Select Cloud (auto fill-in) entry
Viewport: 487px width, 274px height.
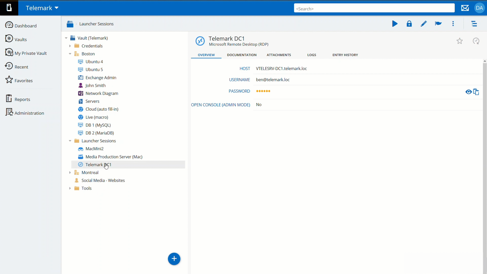(102, 109)
